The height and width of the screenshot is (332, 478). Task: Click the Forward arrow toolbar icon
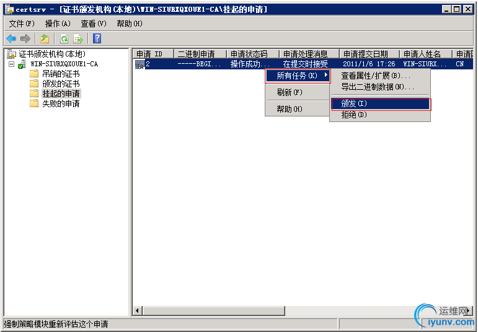[25, 38]
